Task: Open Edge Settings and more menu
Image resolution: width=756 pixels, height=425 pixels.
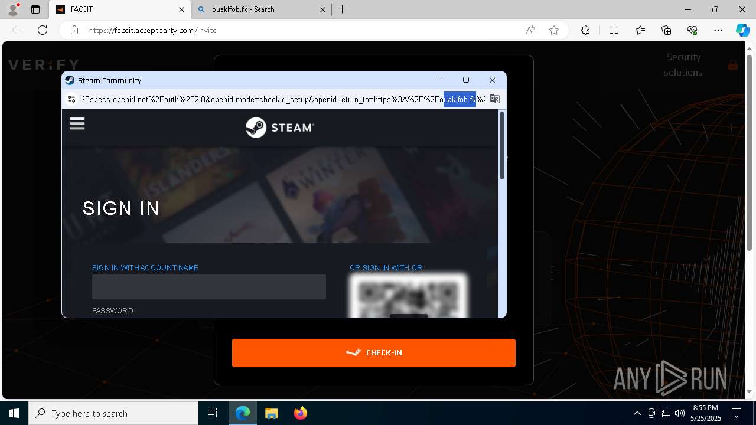Action: [718, 30]
